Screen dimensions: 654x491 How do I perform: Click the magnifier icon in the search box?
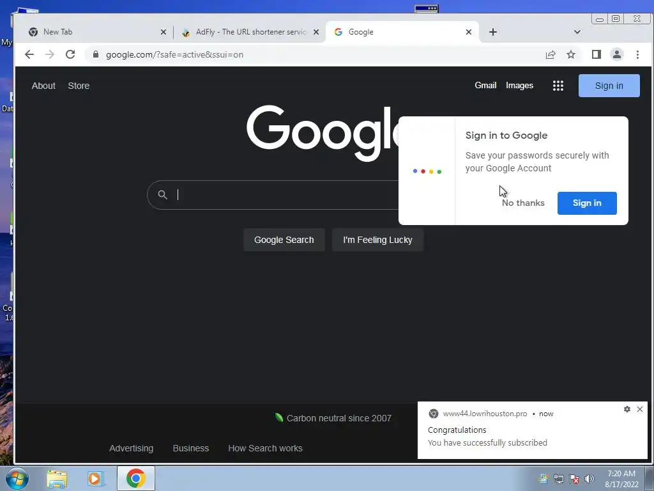(x=162, y=194)
